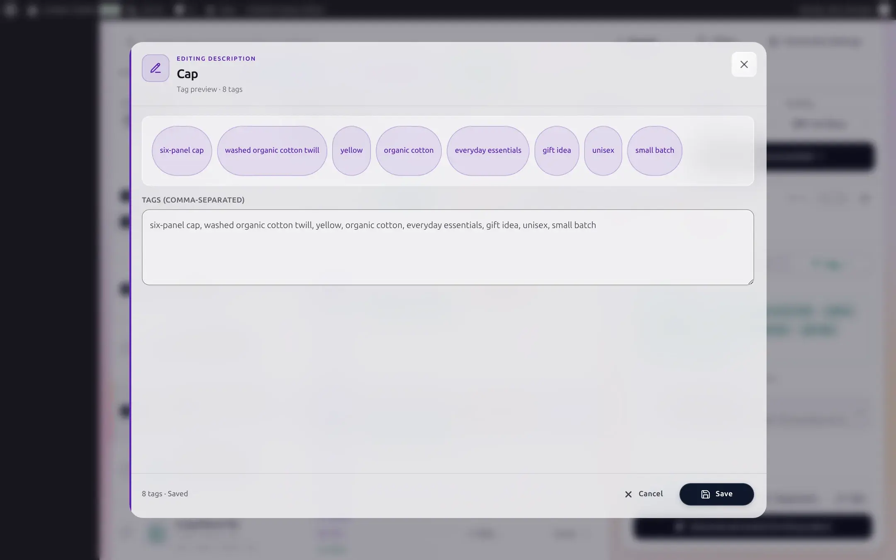Select the 'organic cotton' tag chip
The image size is (896, 560).
point(409,151)
